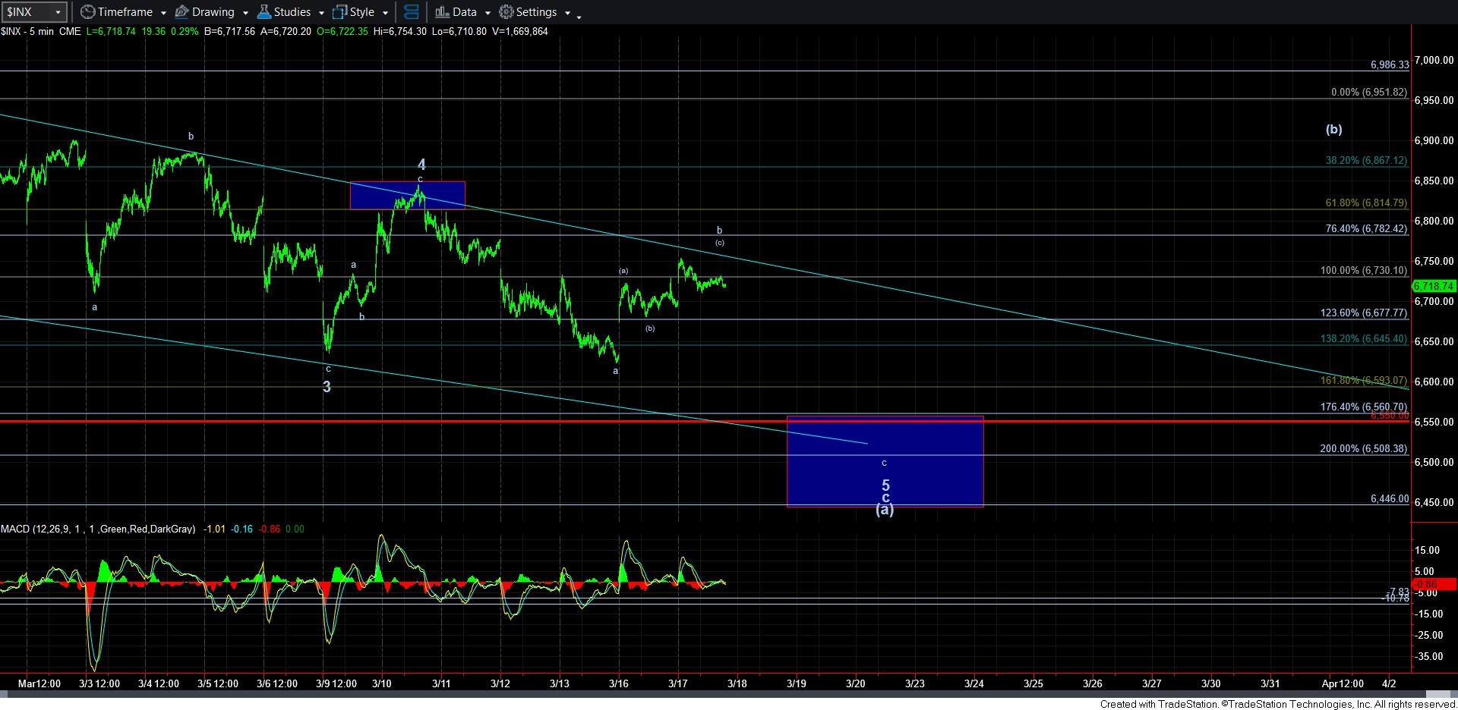Image resolution: width=1458 pixels, height=710 pixels.
Task: Click the Settings text button
Action: point(536,12)
